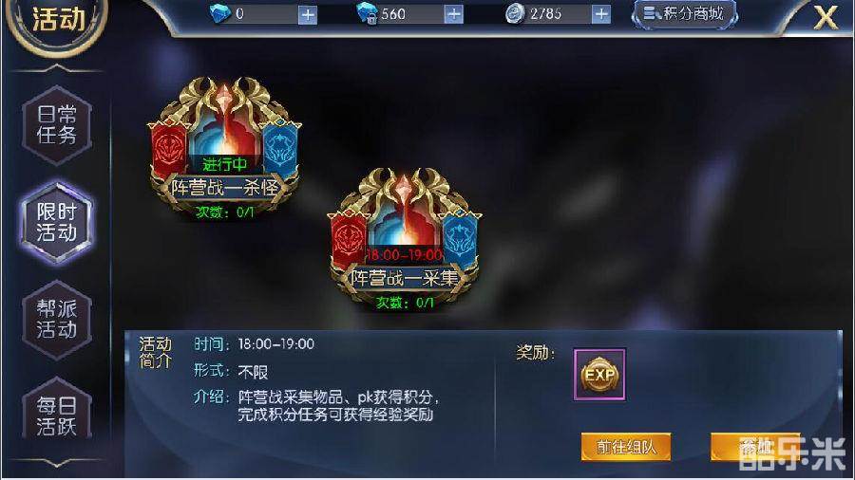Add coins with plus beside 2785
The image size is (855, 480).
pos(601,14)
